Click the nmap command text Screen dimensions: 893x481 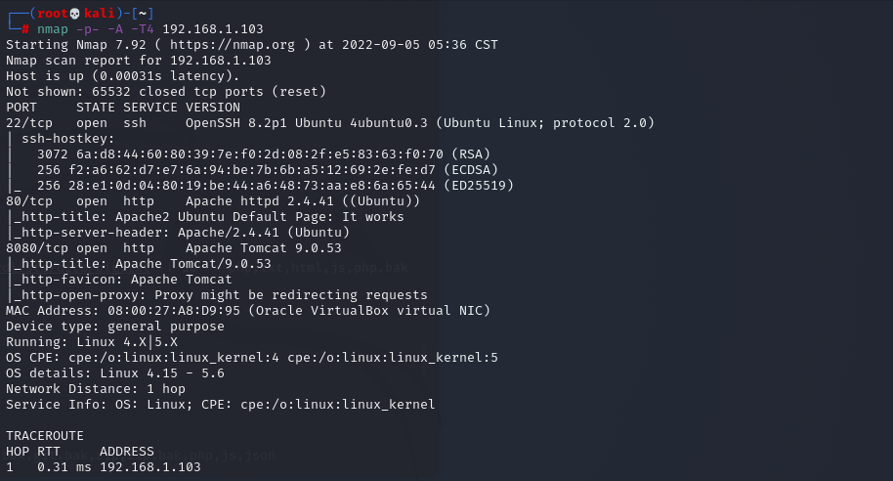[x=53, y=29]
